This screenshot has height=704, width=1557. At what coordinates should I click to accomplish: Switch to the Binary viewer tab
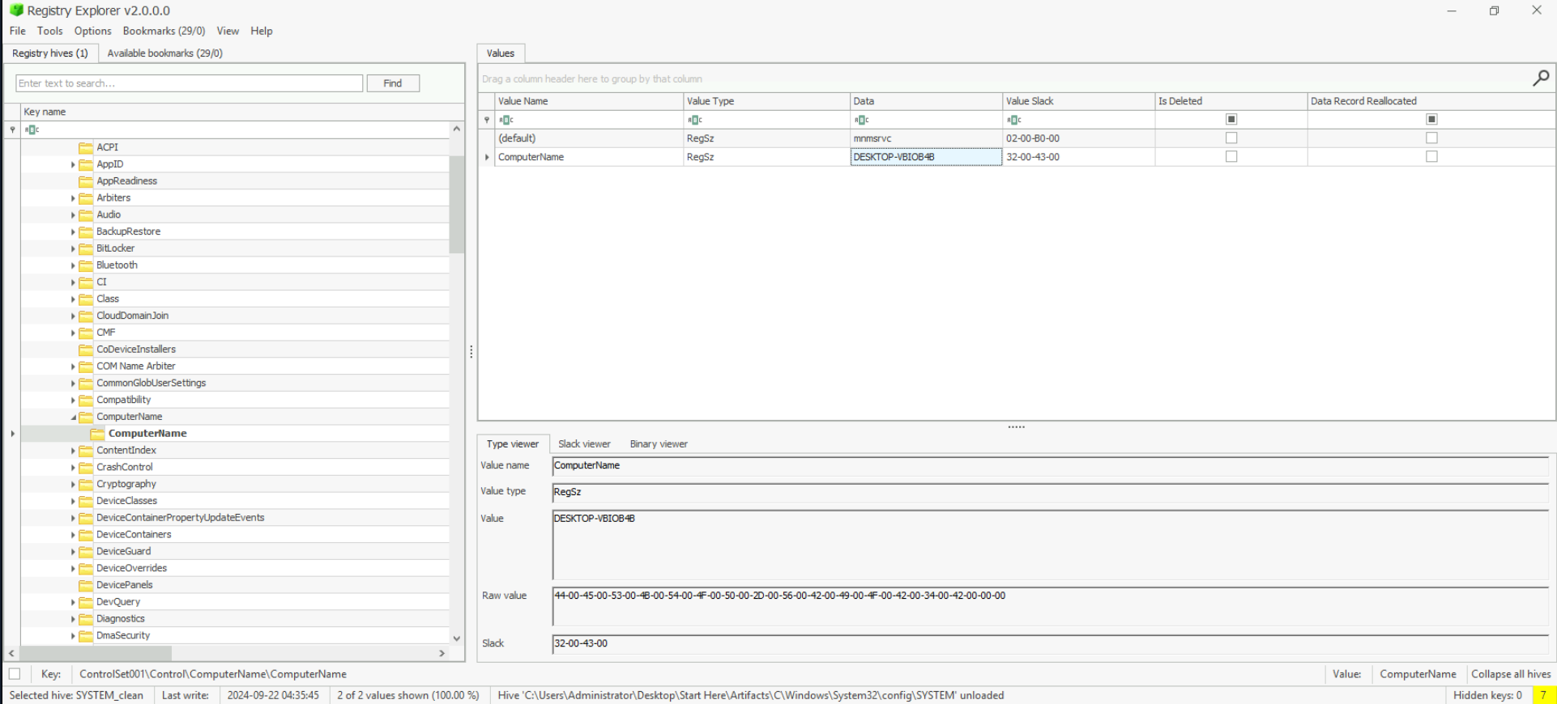659,444
